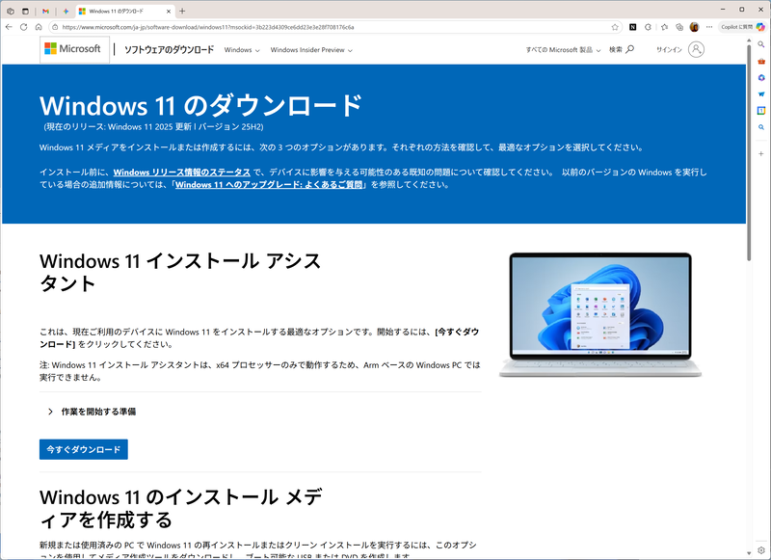Open the browser profile avatar icon

tap(694, 26)
